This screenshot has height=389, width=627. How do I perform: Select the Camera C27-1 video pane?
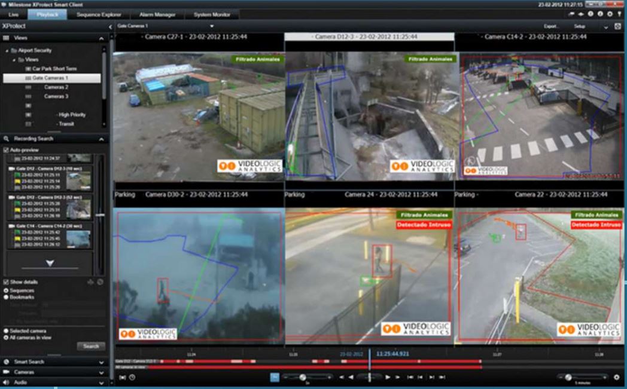pyautogui.click(x=199, y=117)
